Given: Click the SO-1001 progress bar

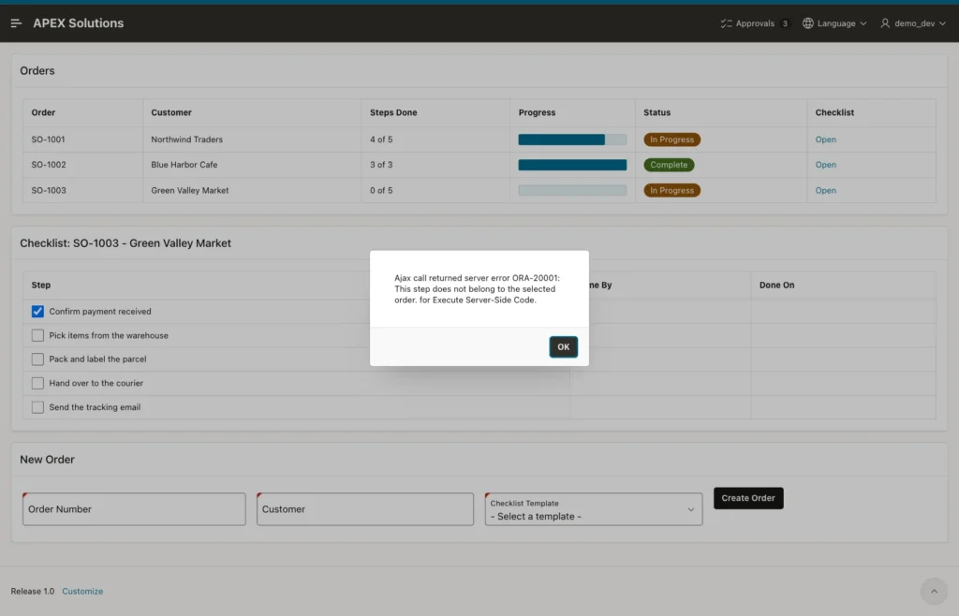Looking at the screenshot, I should [572, 139].
